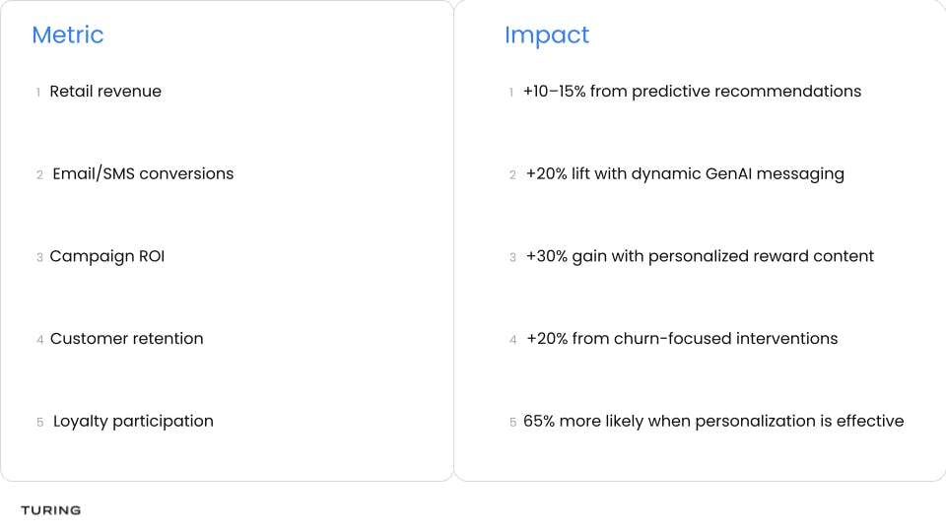Click the Retail revenue item
The image size is (946, 532).
point(105,91)
